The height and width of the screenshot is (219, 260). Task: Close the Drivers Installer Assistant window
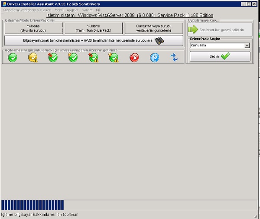coord(254,4)
